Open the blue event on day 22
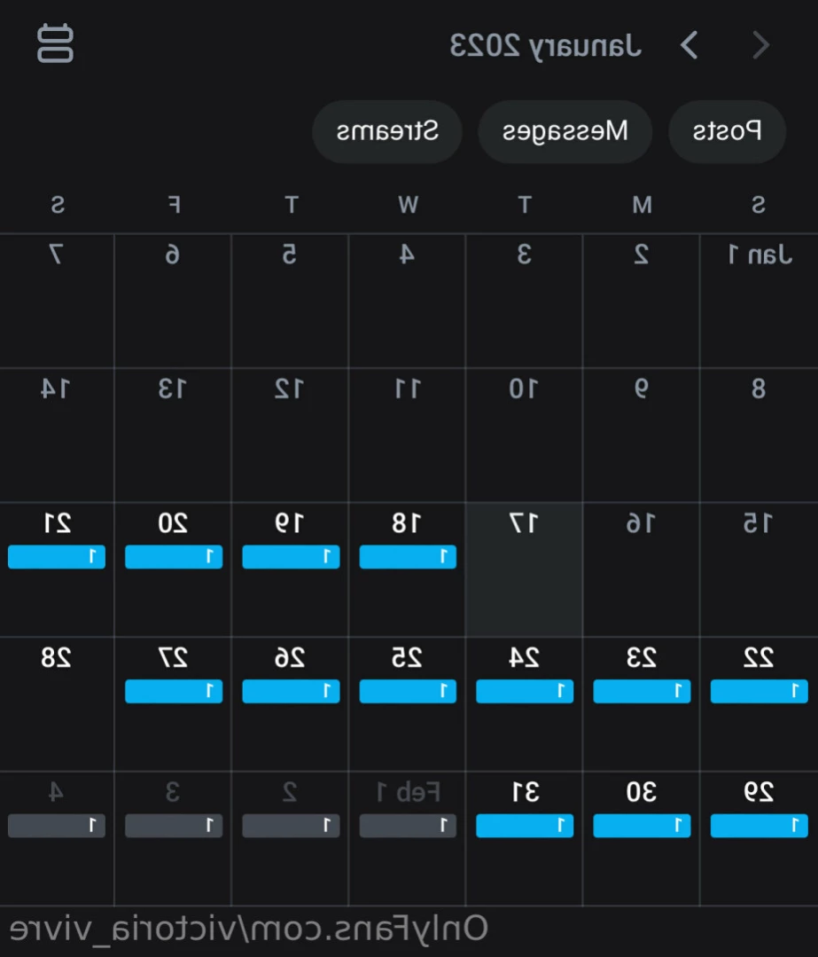818x957 pixels. [x=759, y=691]
